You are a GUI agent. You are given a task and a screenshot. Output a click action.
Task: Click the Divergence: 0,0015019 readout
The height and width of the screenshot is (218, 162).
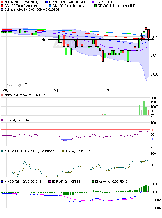click(x=111, y=182)
